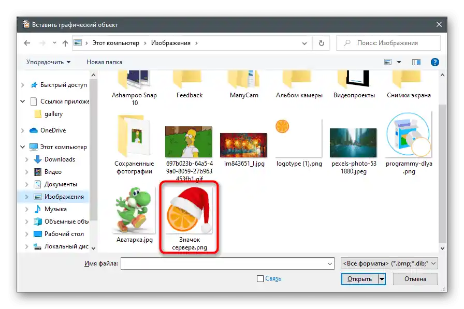Click the search box for Изображения
The image size is (464, 309).
pyautogui.click(x=388, y=43)
